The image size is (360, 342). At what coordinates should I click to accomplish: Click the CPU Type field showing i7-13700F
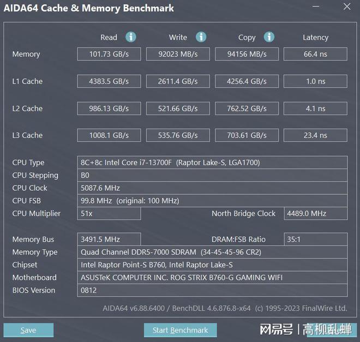click(212, 163)
